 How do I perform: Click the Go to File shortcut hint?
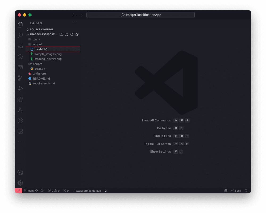[170, 128]
